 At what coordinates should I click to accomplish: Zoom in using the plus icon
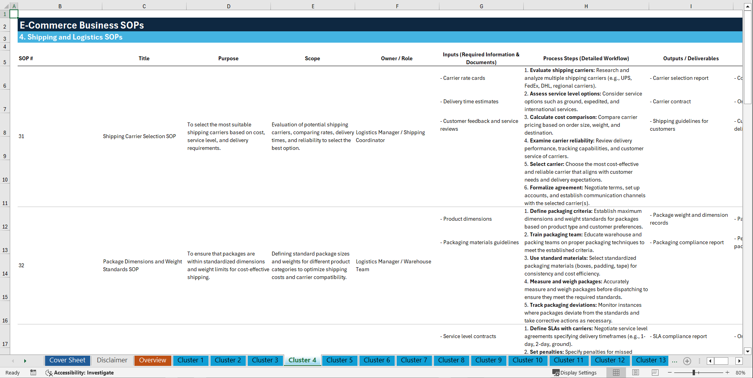point(728,373)
